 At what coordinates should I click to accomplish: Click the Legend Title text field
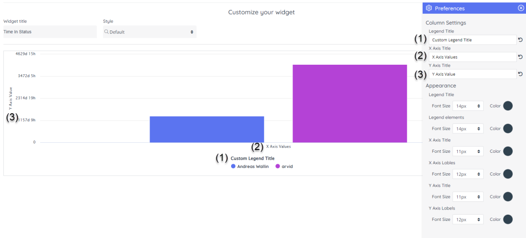tap(472, 40)
